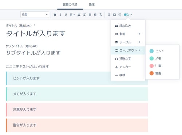Insert a bulleted list
This screenshot has width=182, height=135.
tap(79, 15)
